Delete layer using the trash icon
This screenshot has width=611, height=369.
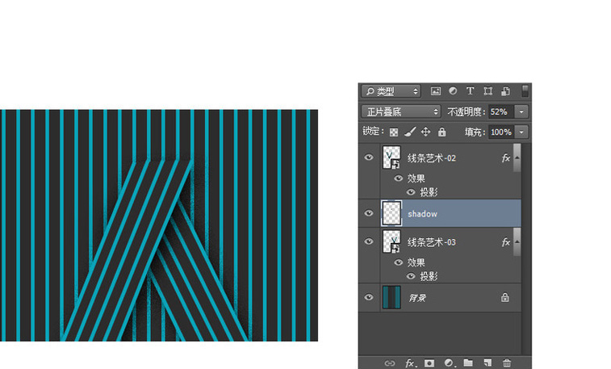(507, 363)
